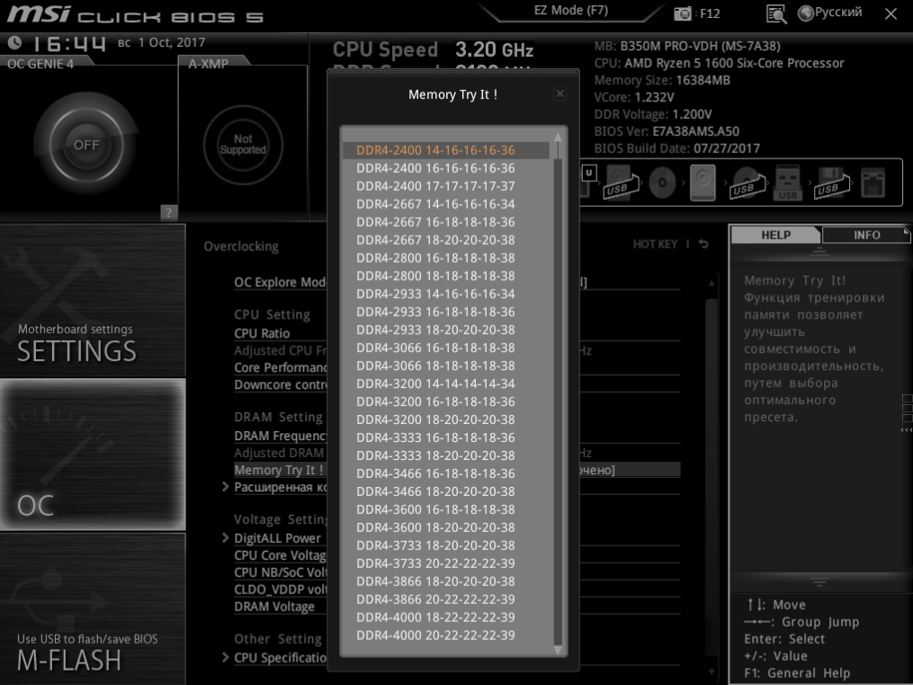
Task: Select DDR4-3066 16-18-18-18-38 memory preset
Action: [446, 347]
